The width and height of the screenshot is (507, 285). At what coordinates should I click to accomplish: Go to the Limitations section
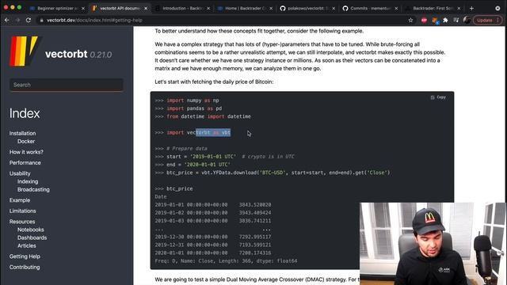(x=23, y=211)
